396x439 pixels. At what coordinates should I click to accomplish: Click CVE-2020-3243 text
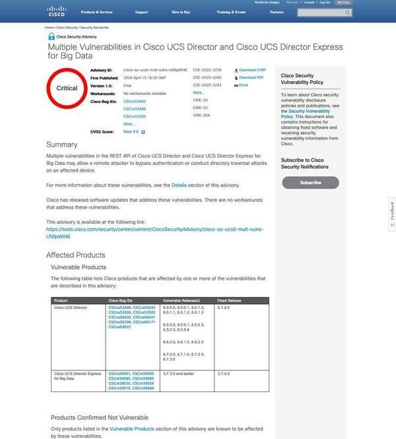pos(207,85)
